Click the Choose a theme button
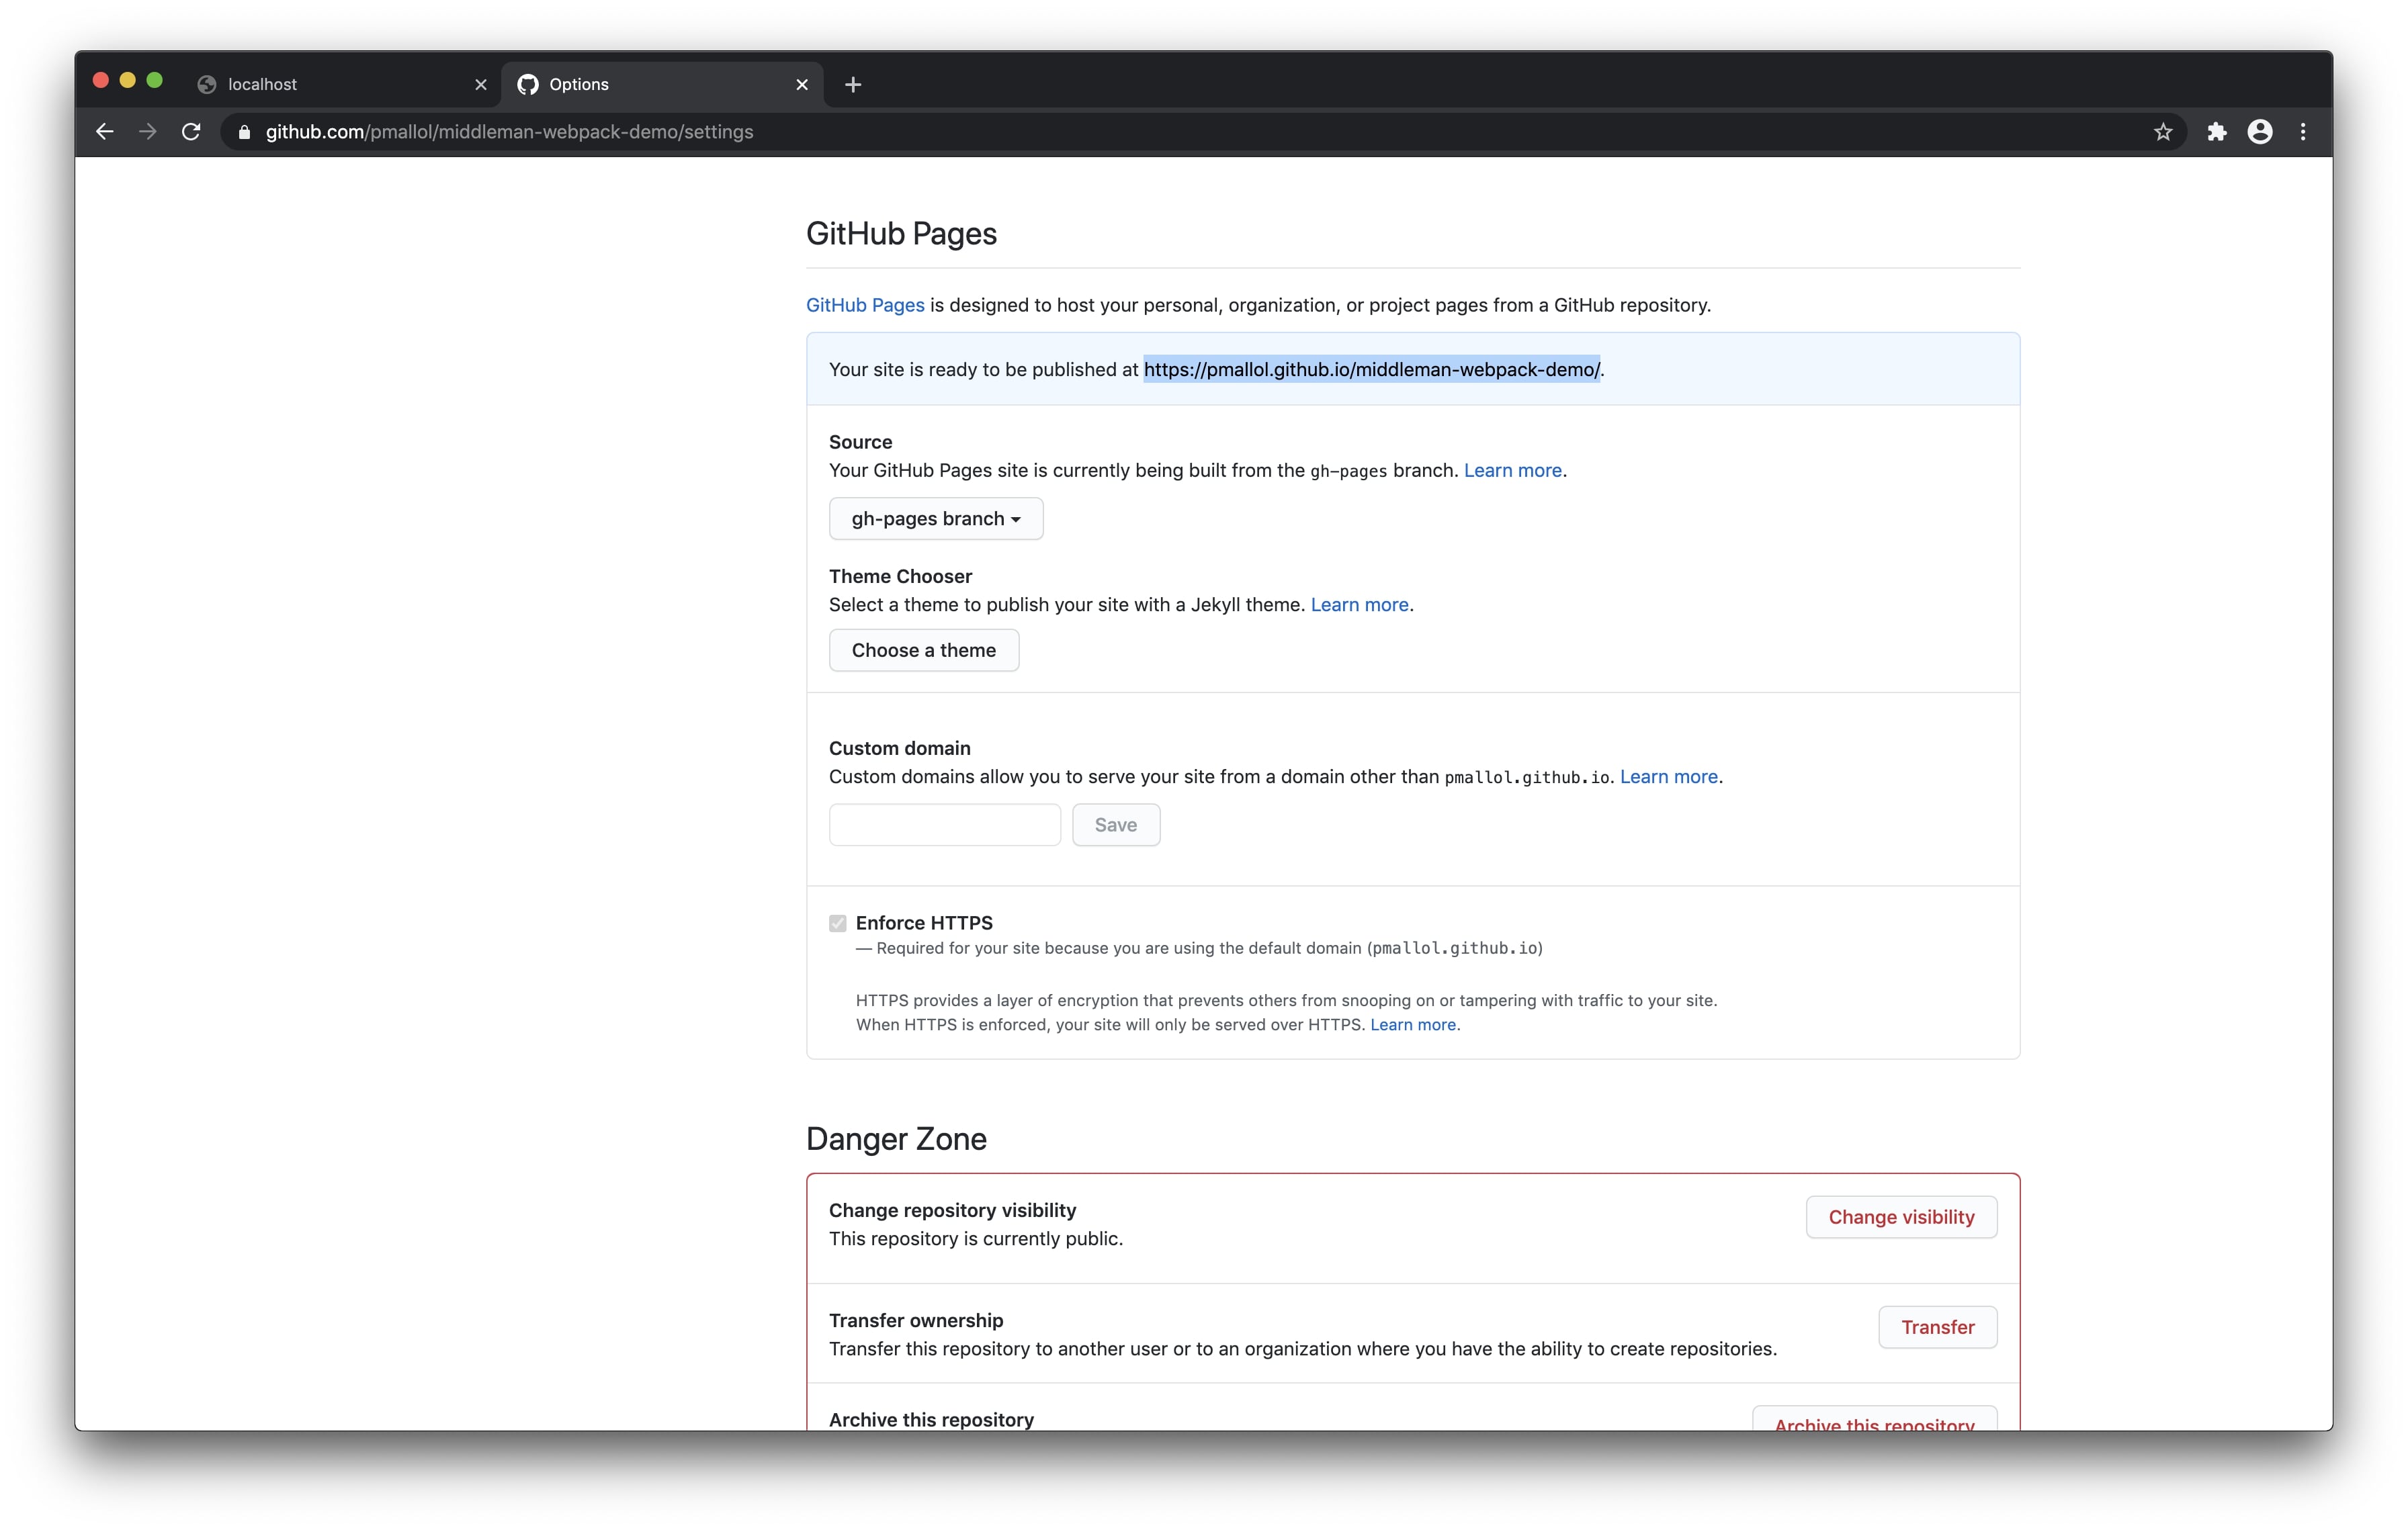Screen dimensions: 2408x1530 pyautogui.click(x=923, y=651)
